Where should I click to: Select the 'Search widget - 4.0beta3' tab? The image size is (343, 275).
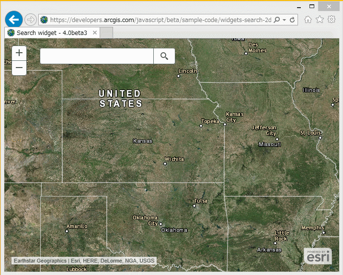coord(52,33)
